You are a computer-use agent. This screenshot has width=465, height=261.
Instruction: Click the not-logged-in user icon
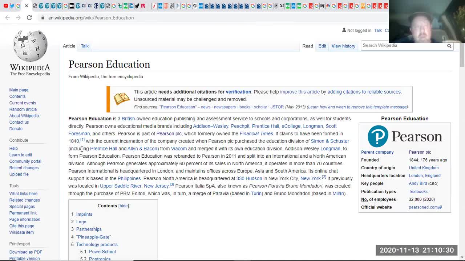(x=344, y=30)
